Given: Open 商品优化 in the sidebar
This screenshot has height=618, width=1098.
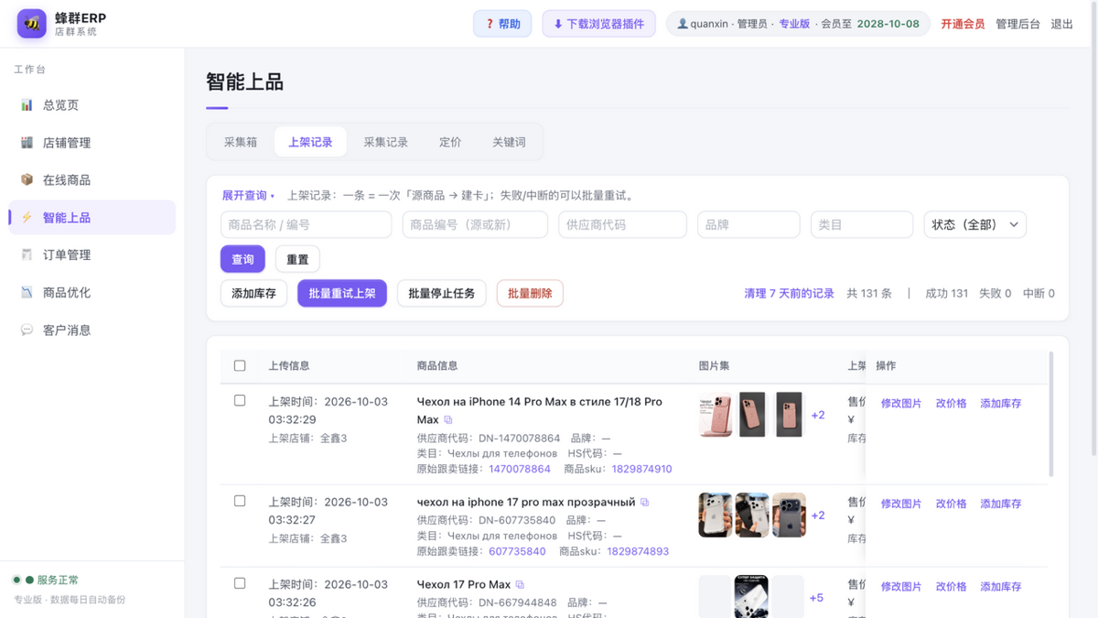Looking at the screenshot, I should click(x=91, y=293).
